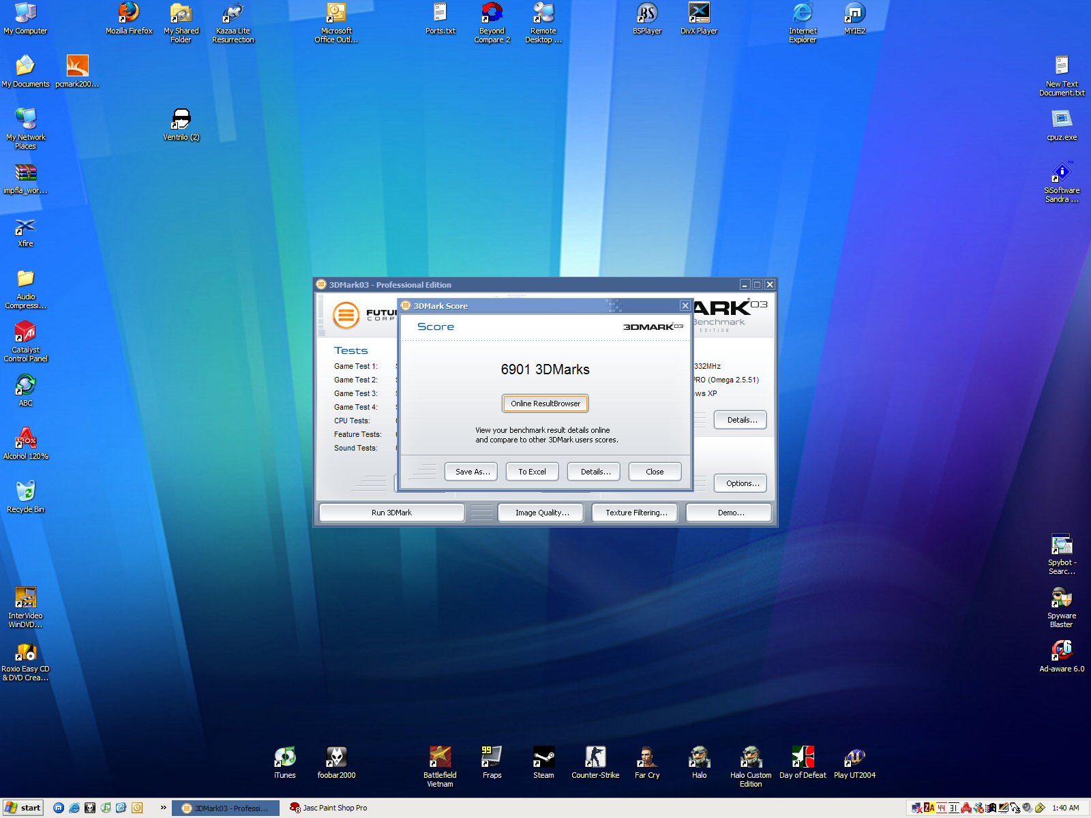The image size is (1091, 818).
Task: Open the Spyware Blaster icon
Action: (1062, 607)
